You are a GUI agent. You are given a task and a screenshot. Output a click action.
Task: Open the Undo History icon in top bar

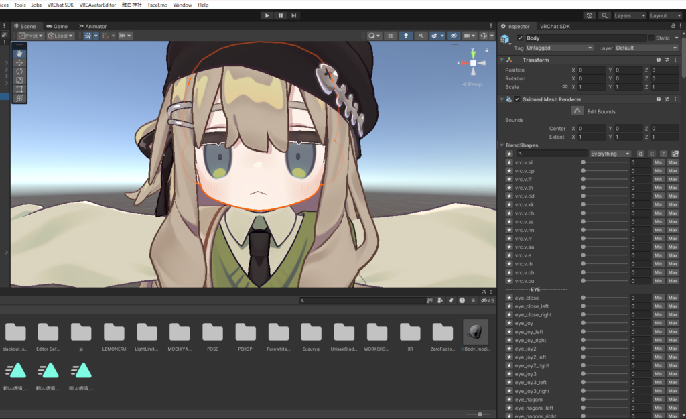tap(589, 15)
